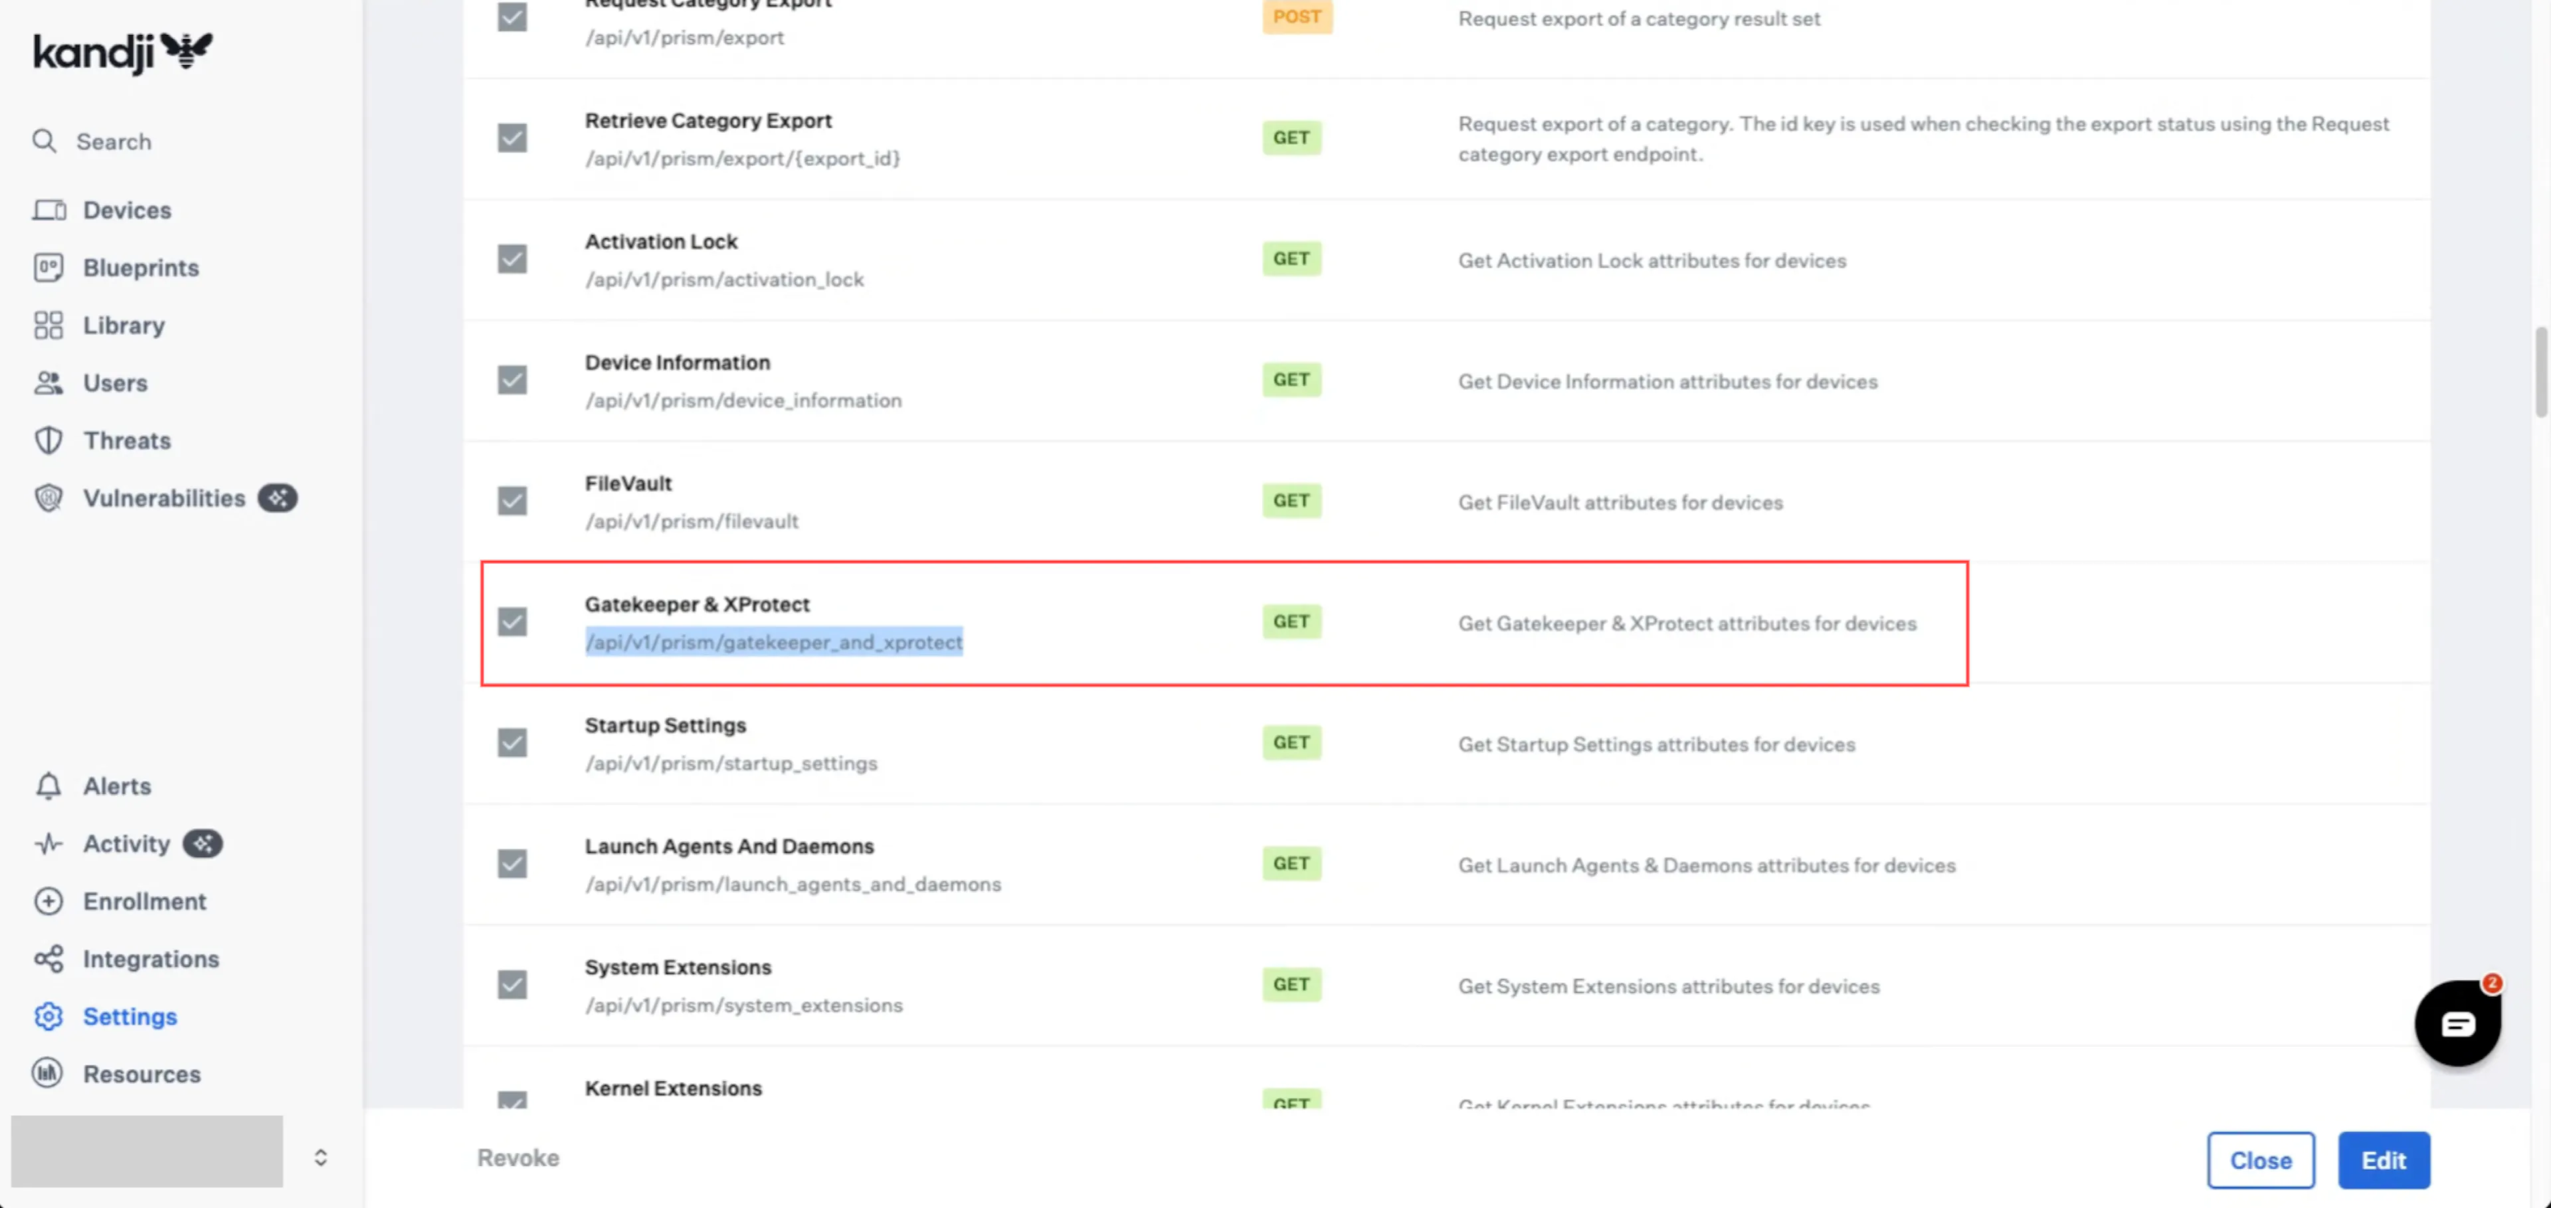Image resolution: width=2551 pixels, height=1208 pixels.
Task: Click the Revoke link
Action: click(x=518, y=1158)
